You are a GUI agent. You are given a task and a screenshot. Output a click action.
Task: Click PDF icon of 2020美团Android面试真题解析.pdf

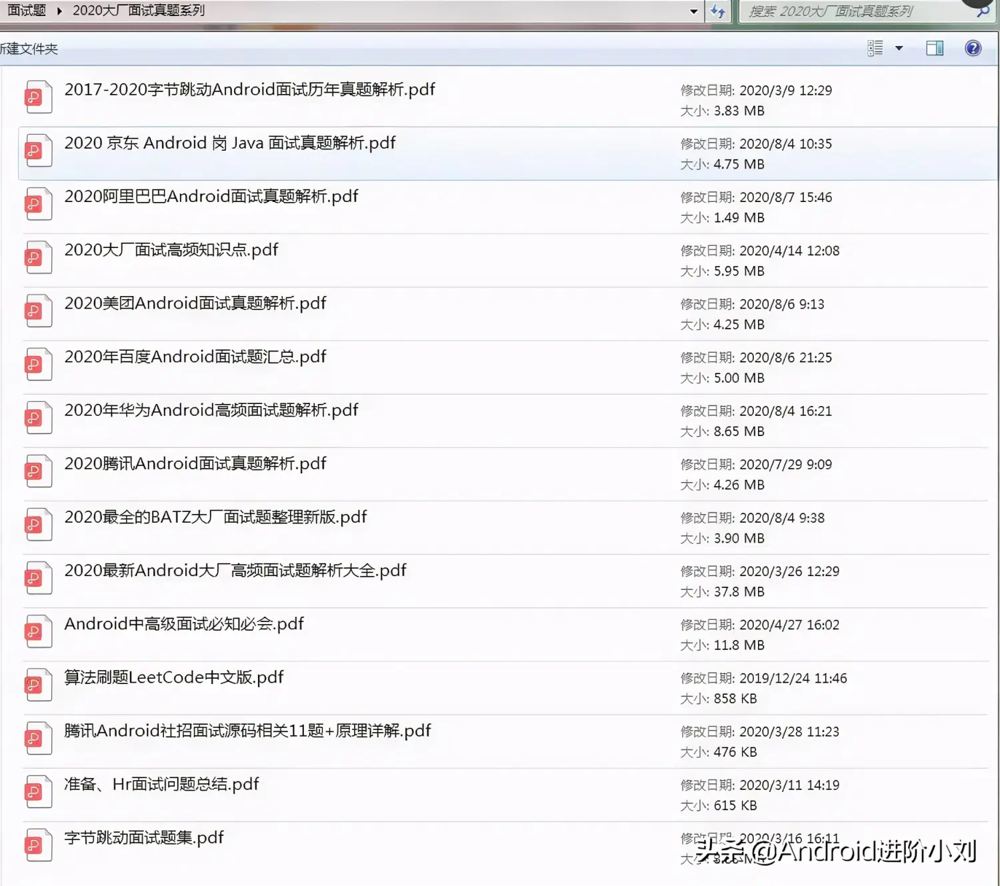38,311
